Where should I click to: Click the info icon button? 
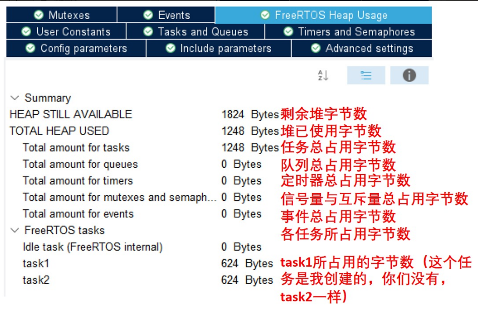point(409,75)
